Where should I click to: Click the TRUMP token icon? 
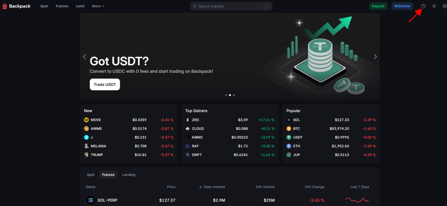tap(86, 155)
